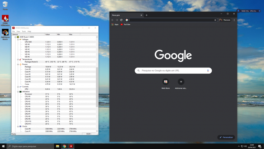Collapse the Voltages tree node

18,39
